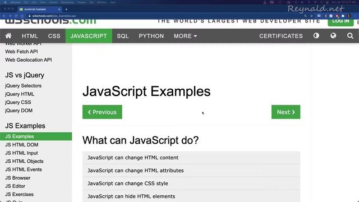The height and width of the screenshot is (202, 359).
Task: Open 'JavaScript can change CSS style' example
Action: (x=191, y=183)
